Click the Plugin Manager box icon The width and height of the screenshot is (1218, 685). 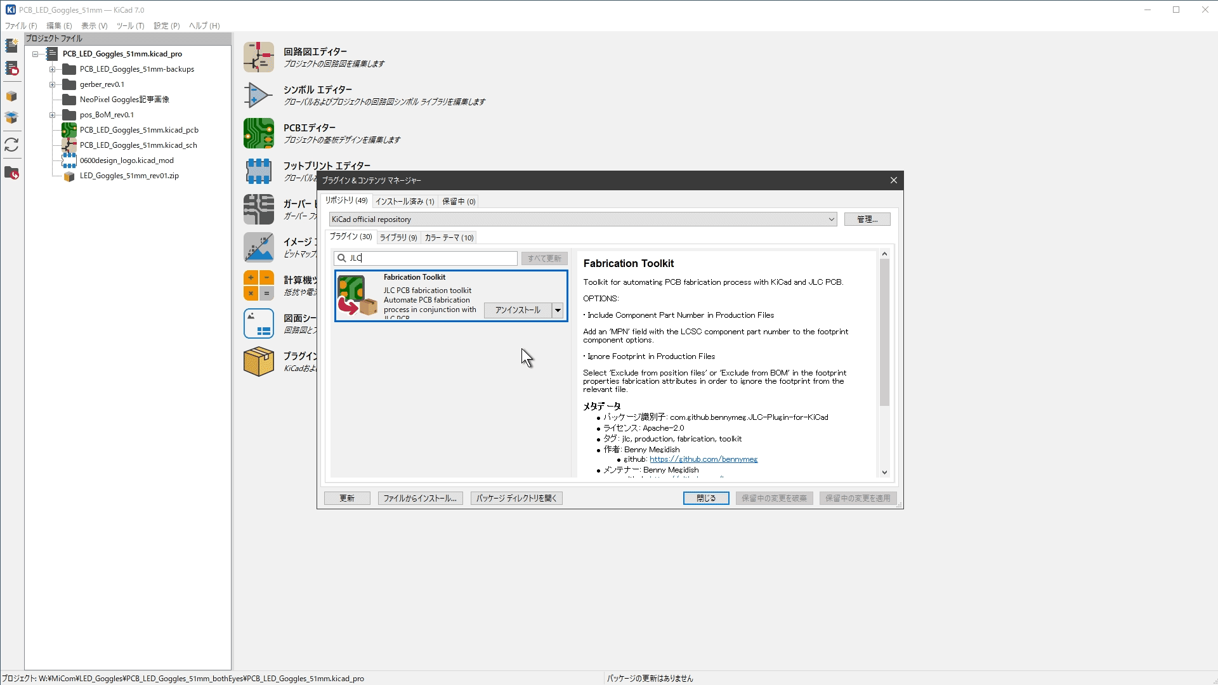pos(258,362)
